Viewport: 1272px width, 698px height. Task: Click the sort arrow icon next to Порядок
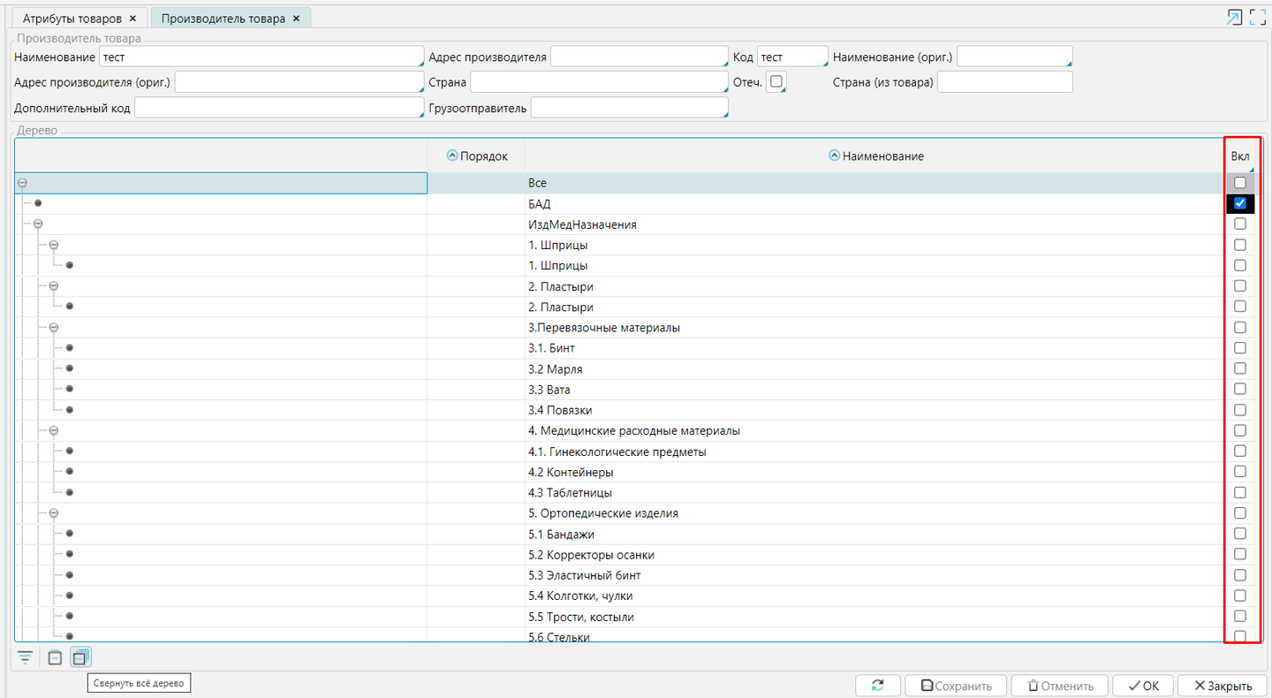pyautogui.click(x=452, y=156)
